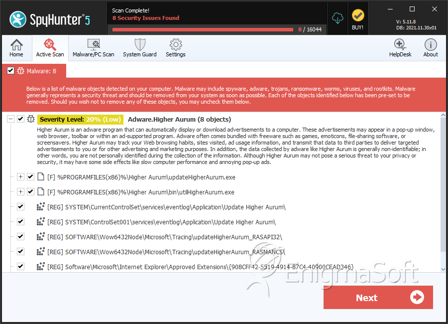
Task: Open the Malware/PC Scan section
Action: click(x=94, y=48)
